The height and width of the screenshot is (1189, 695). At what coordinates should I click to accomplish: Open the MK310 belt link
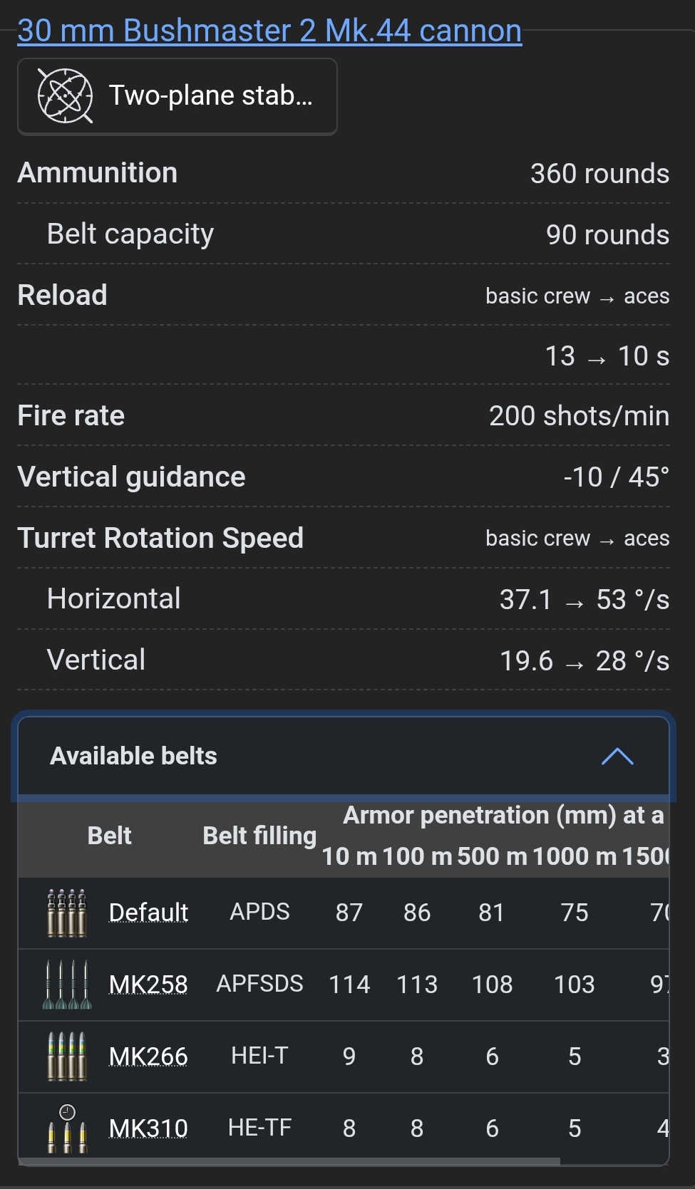pos(148,1128)
